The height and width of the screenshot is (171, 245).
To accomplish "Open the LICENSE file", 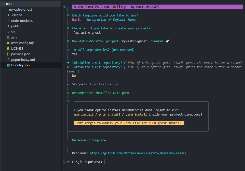I will [x=17, y=49].
